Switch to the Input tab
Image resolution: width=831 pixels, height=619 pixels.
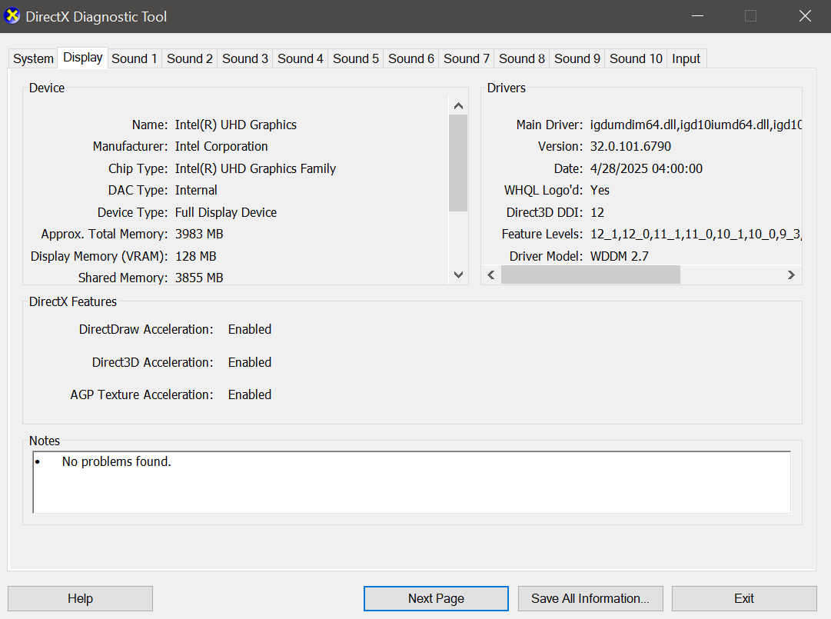click(x=686, y=59)
